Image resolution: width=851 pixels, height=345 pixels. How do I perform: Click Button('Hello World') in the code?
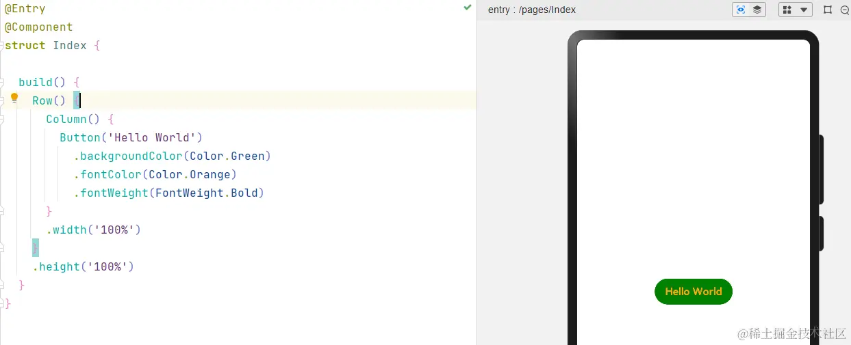pos(131,137)
